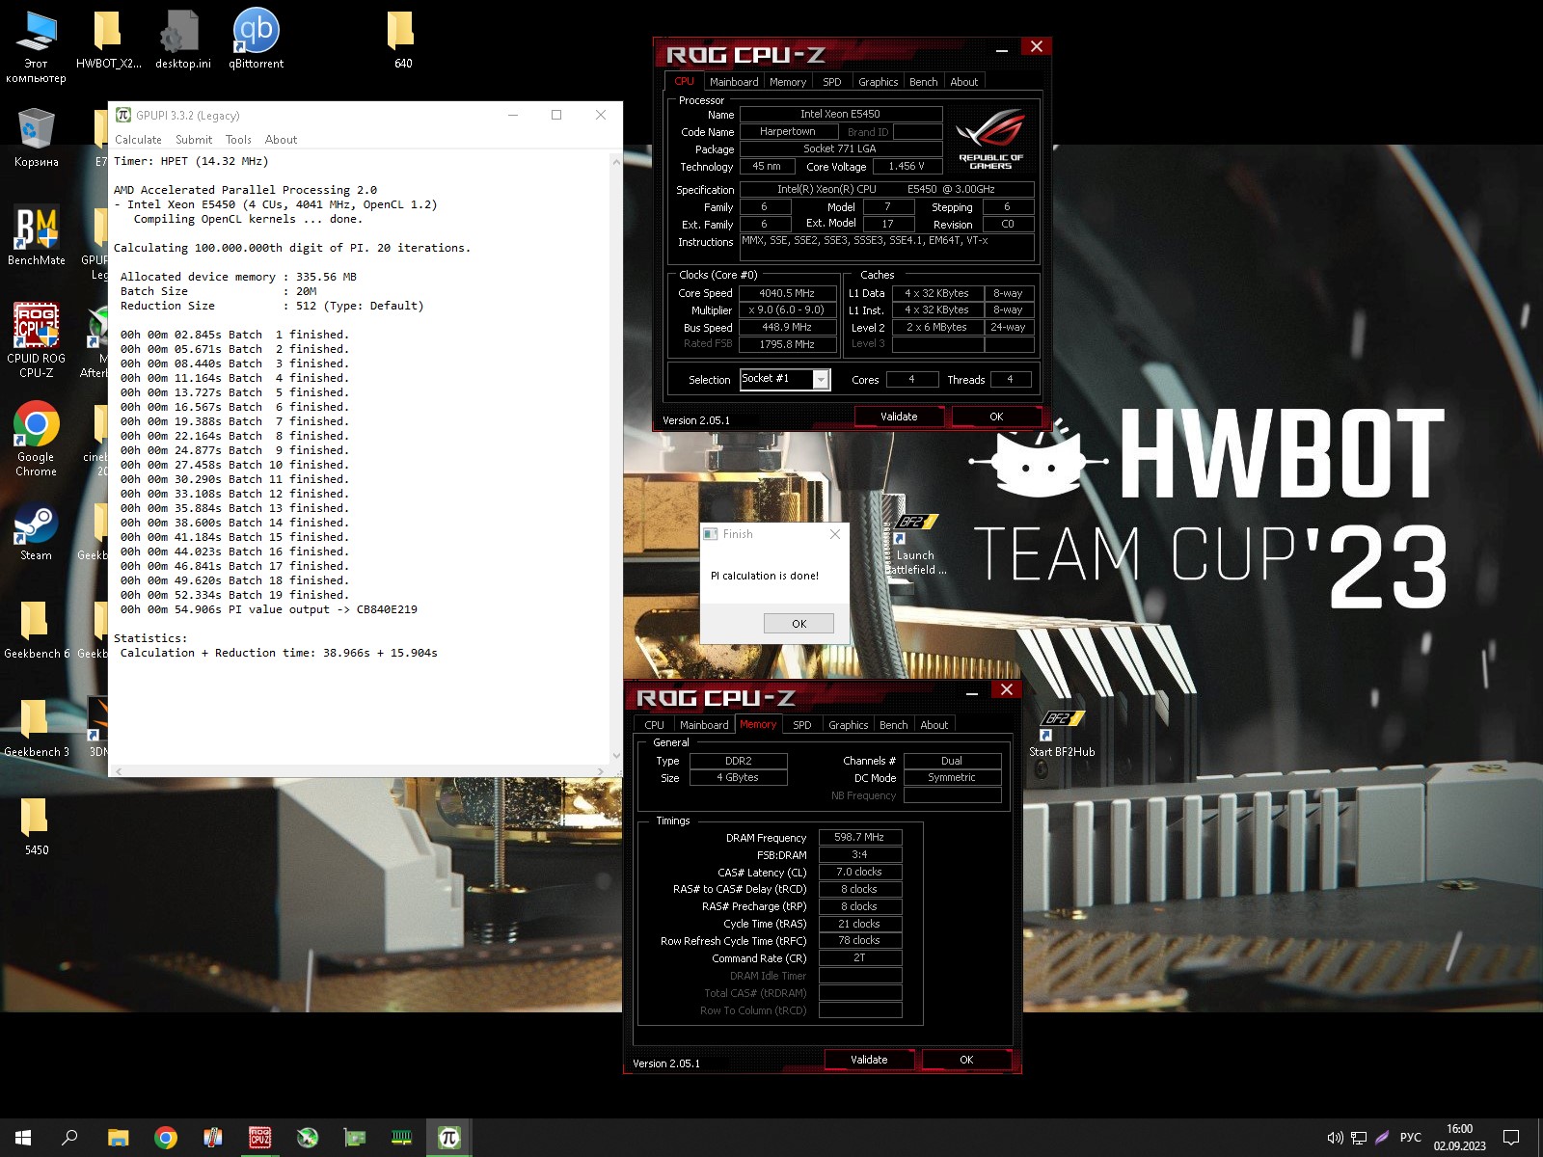Open About tab in upper CPU-Z window
This screenshot has width=1543, height=1157.
tap(963, 82)
